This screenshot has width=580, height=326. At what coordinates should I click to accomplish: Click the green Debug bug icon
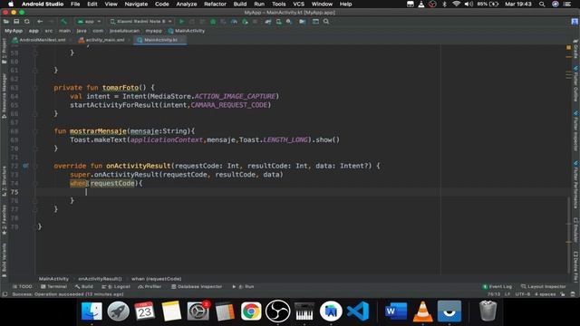pos(213,22)
